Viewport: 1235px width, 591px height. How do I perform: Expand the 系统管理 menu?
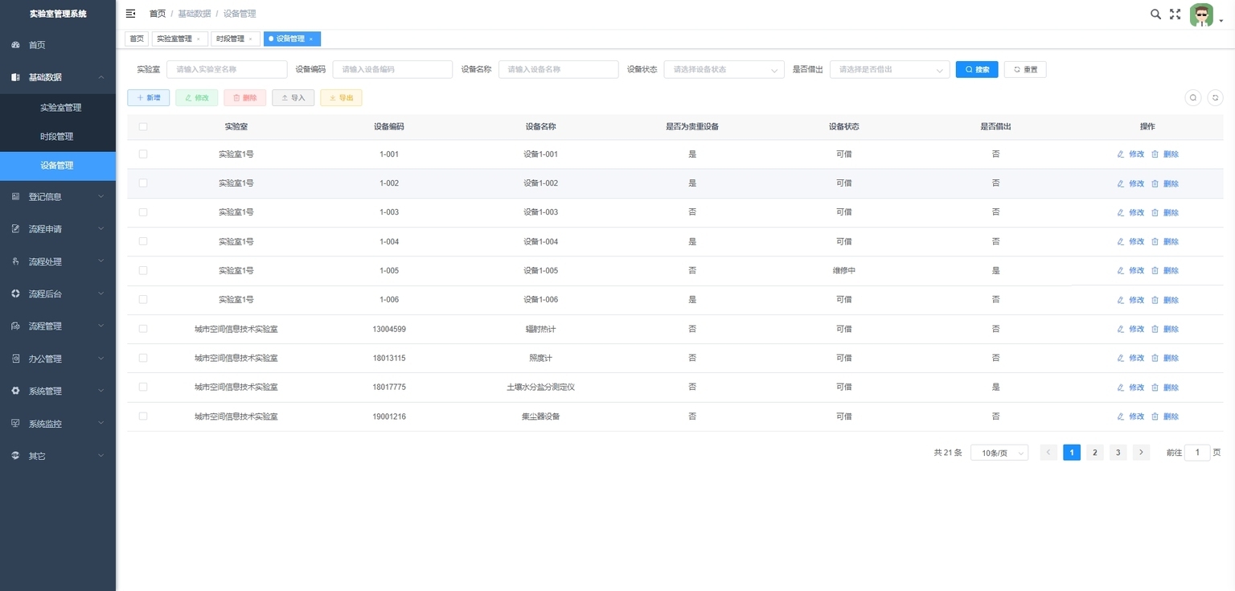(x=58, y=391)
